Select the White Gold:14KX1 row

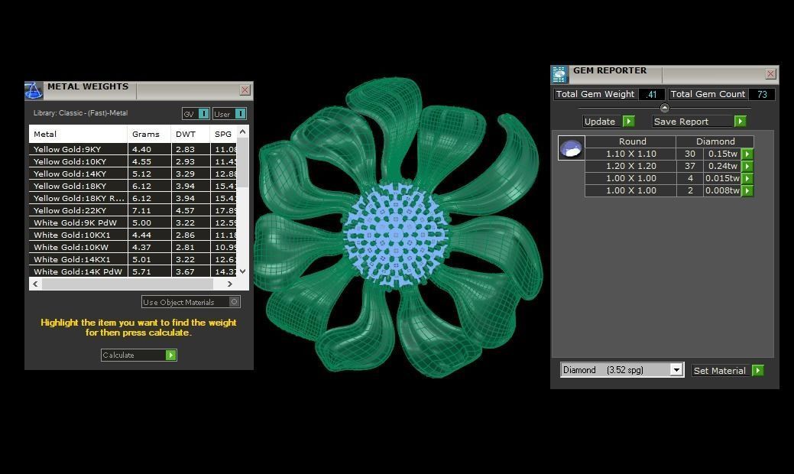[133, 259]
